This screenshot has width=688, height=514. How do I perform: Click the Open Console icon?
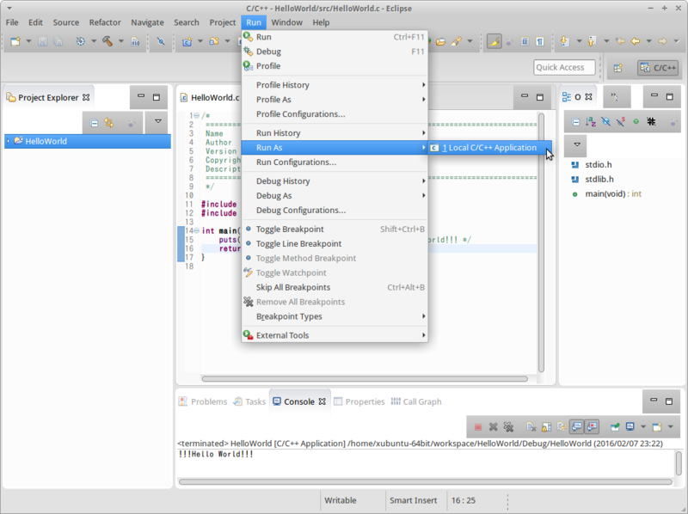click(x=657, y=426)
